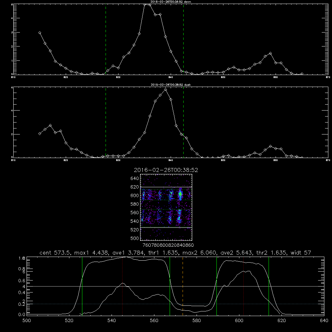
Task: Click the '620' label on spectral image y-axis
Action: pos(135,187)
